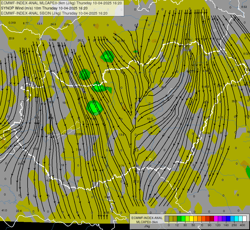
Task: Click the map value '8.02'
Action: click(246, 54)
